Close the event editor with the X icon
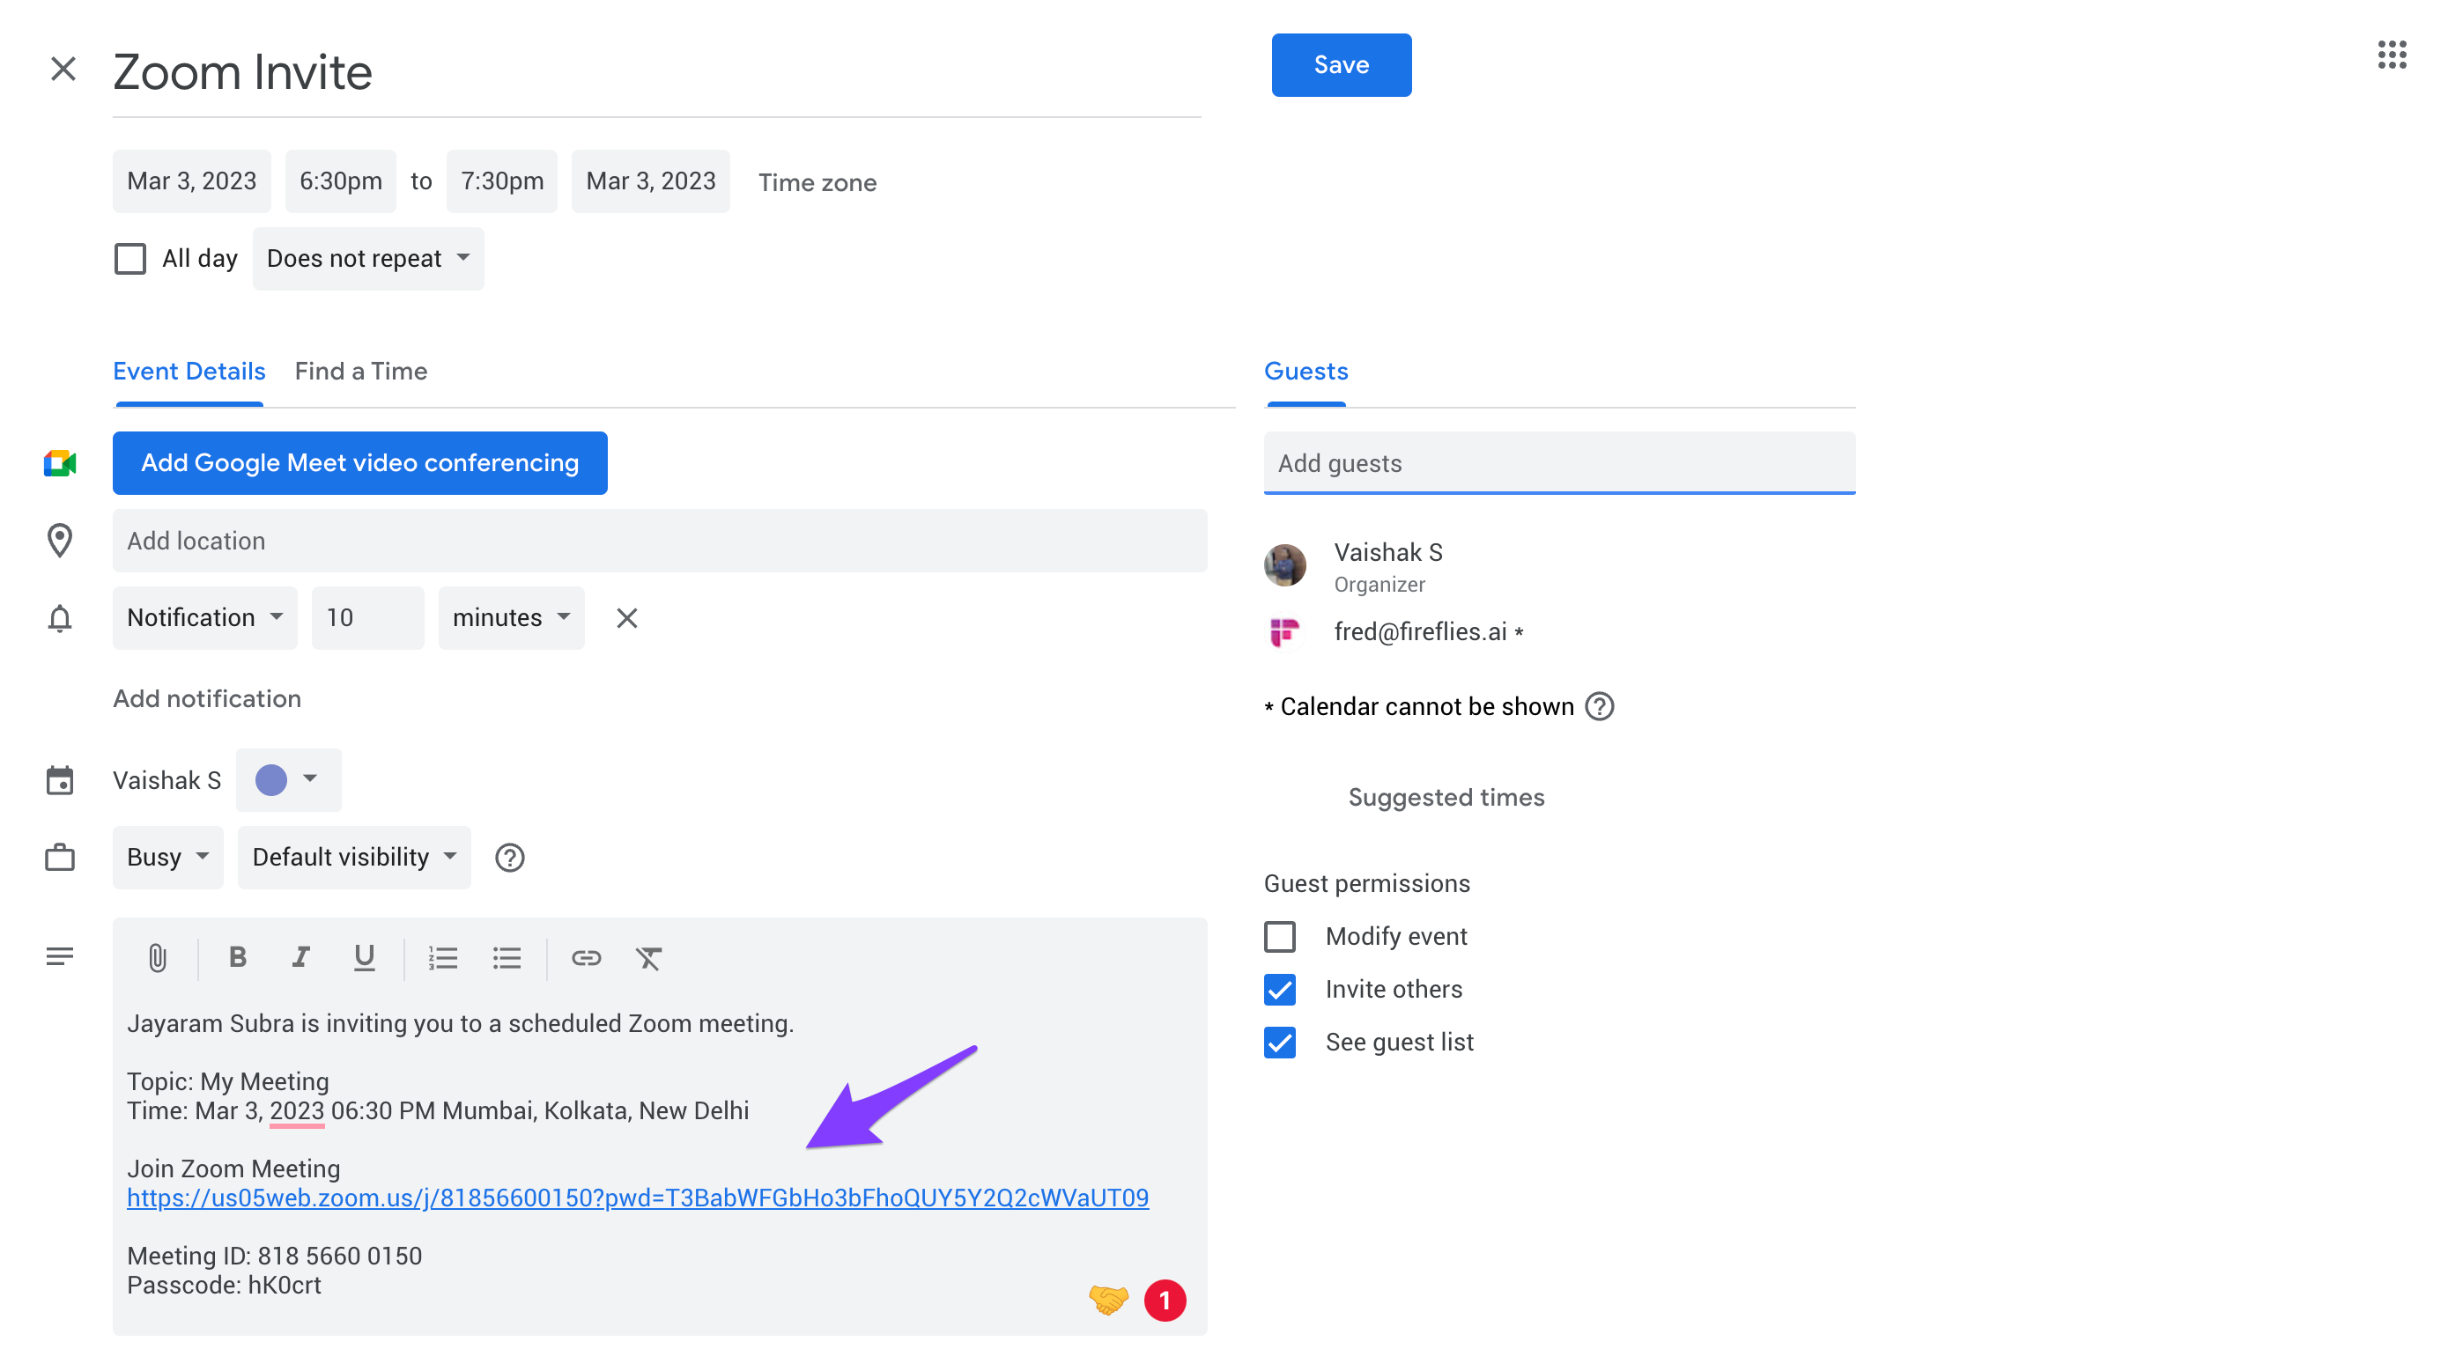 [x=63, y=69]
